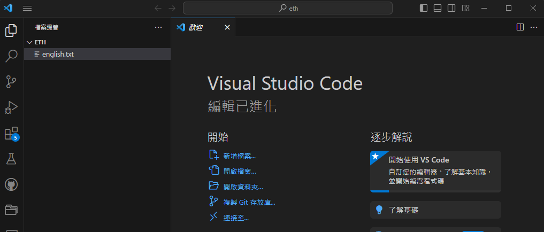Minimize the VS Code window
Viewport: 544px width, 232px height.
[484, 9]
